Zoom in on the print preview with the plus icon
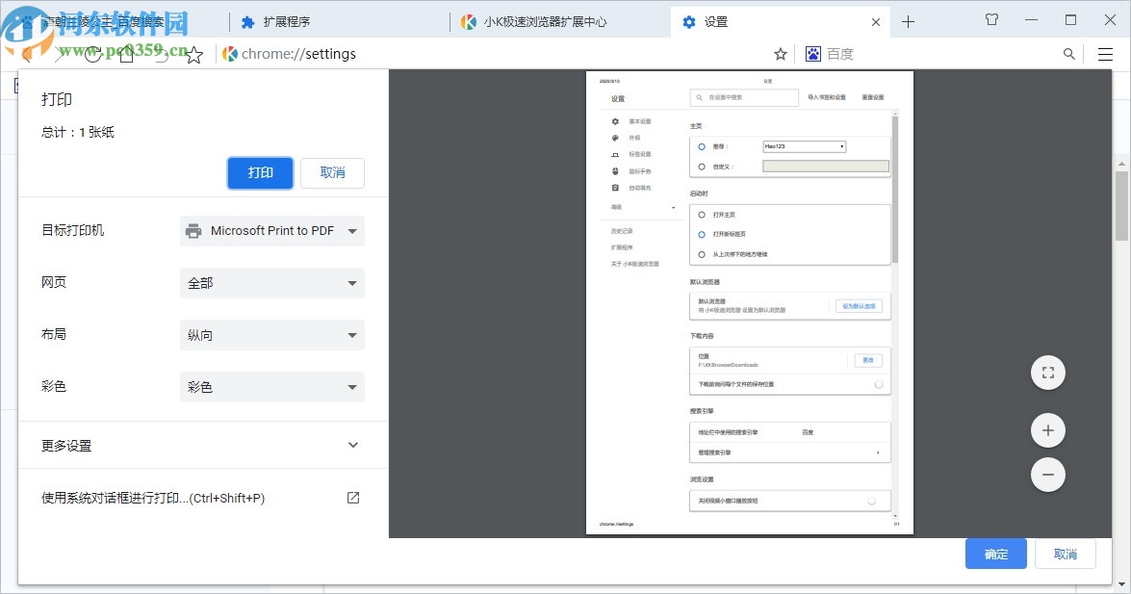Image resolution: width=1131 pixels, height=594 pixels. click(x=1048, y=430)
